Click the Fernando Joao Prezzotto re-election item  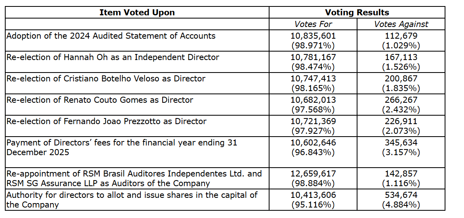pos(106,121)
